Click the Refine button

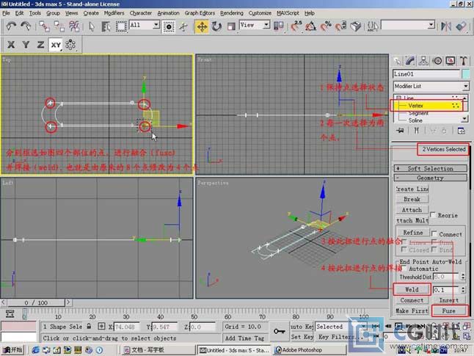(x=413, y=232)
